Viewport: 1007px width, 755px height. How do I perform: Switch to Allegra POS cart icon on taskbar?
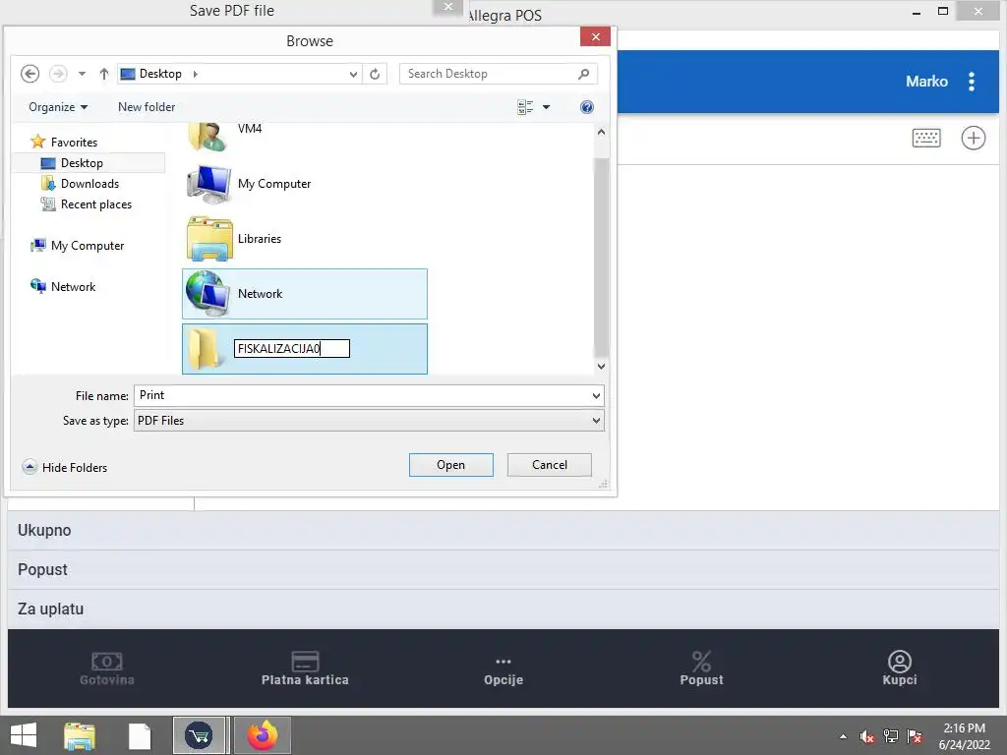pyautogui.click(x=199, y=735)
